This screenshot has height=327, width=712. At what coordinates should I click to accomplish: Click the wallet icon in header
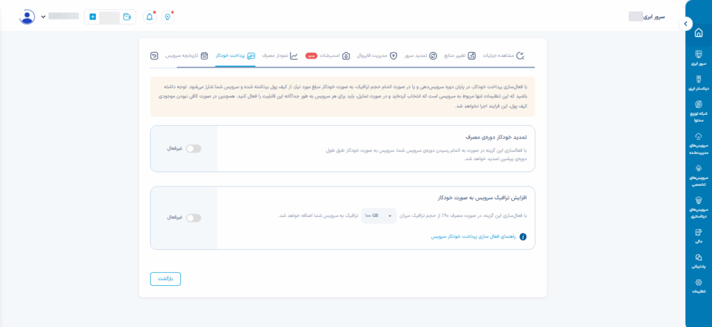pos(128,17)
